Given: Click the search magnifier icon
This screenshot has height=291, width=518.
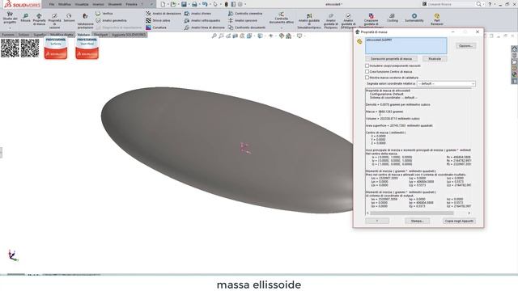Looking at the screenshot, I should (478, 4).
